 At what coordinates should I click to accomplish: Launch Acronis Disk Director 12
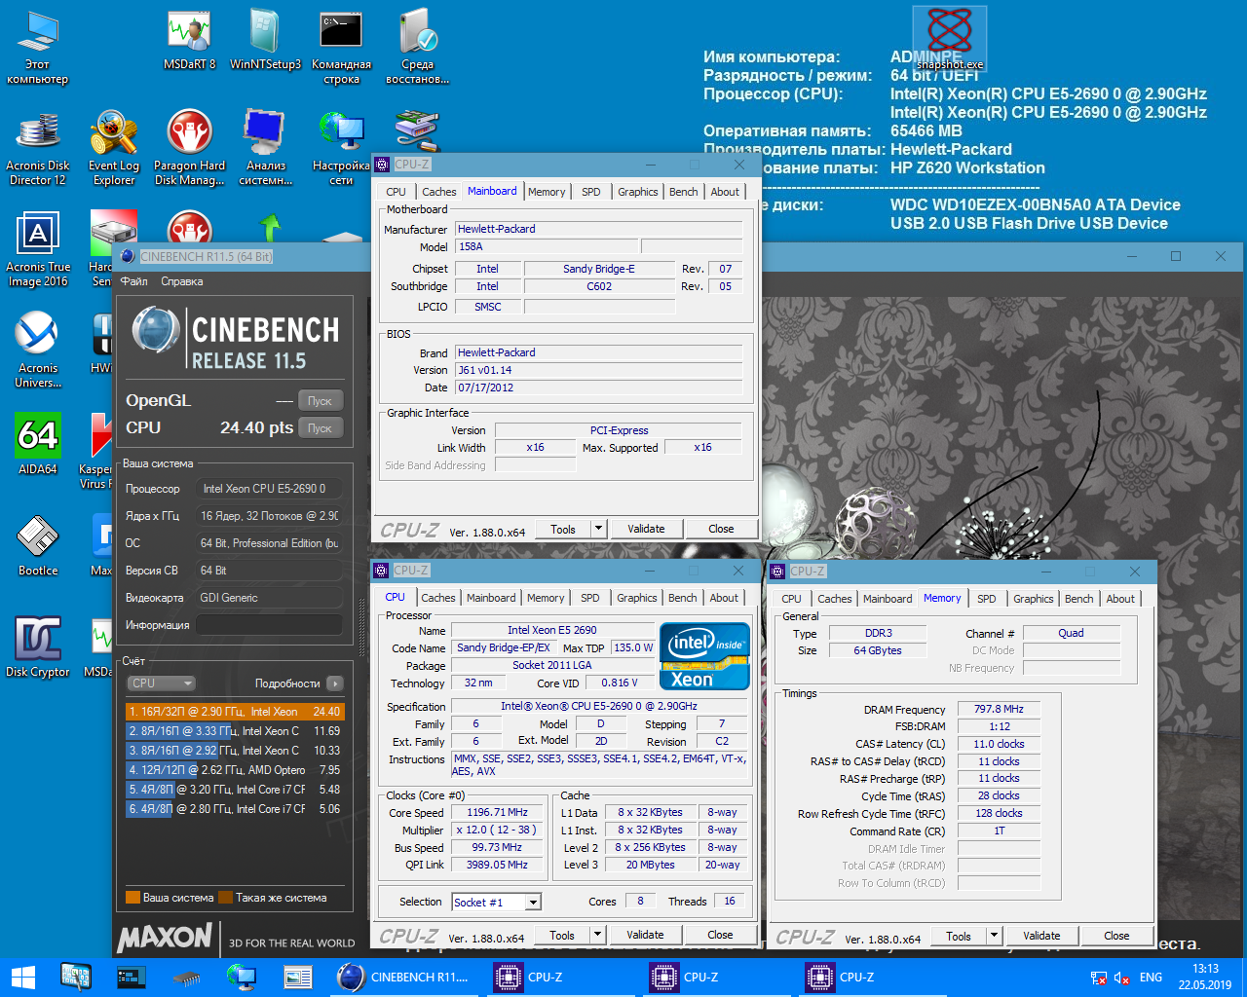37,148
